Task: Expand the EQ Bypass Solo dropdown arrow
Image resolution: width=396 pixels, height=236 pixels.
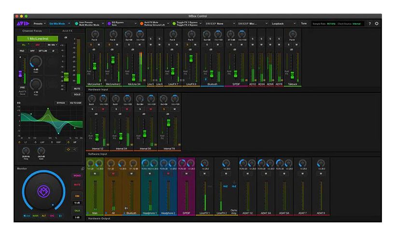Action: [x=135, y=24]
